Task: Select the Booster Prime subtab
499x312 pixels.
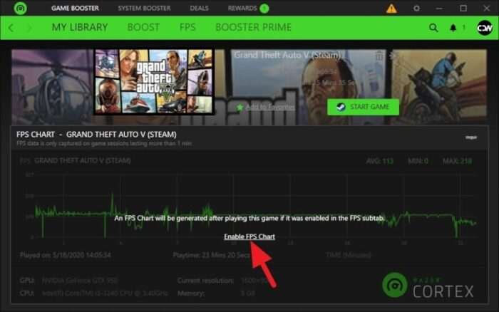Action: click(x=253, y=27)
